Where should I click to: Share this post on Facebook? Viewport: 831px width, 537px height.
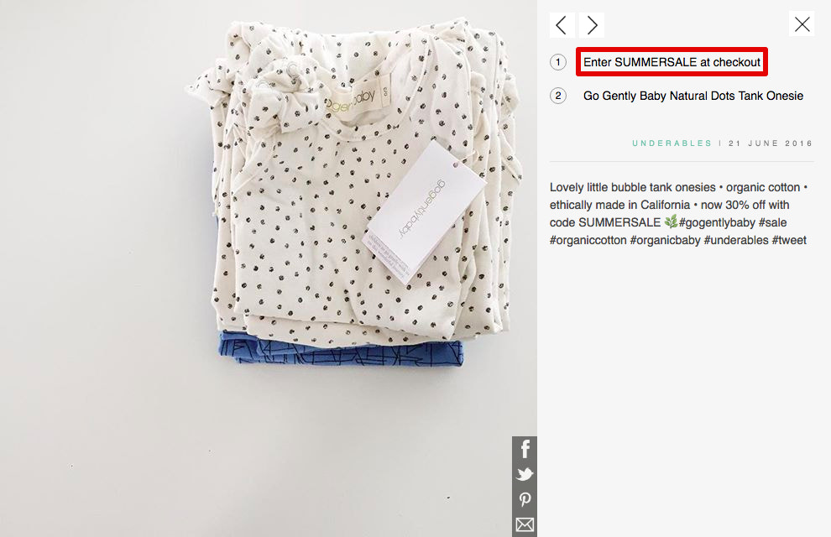click(525, 449)
